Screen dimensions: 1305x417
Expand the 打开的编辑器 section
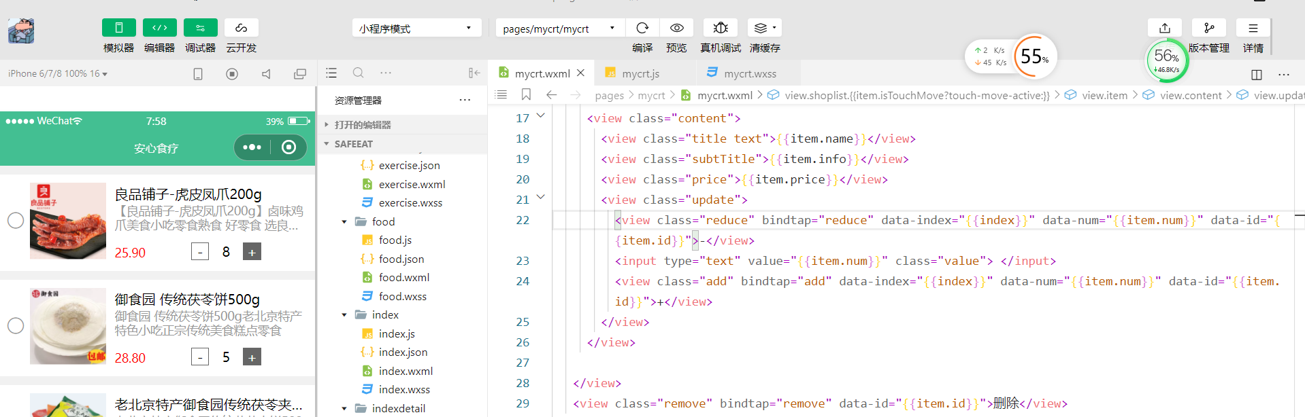pos(403,125)
